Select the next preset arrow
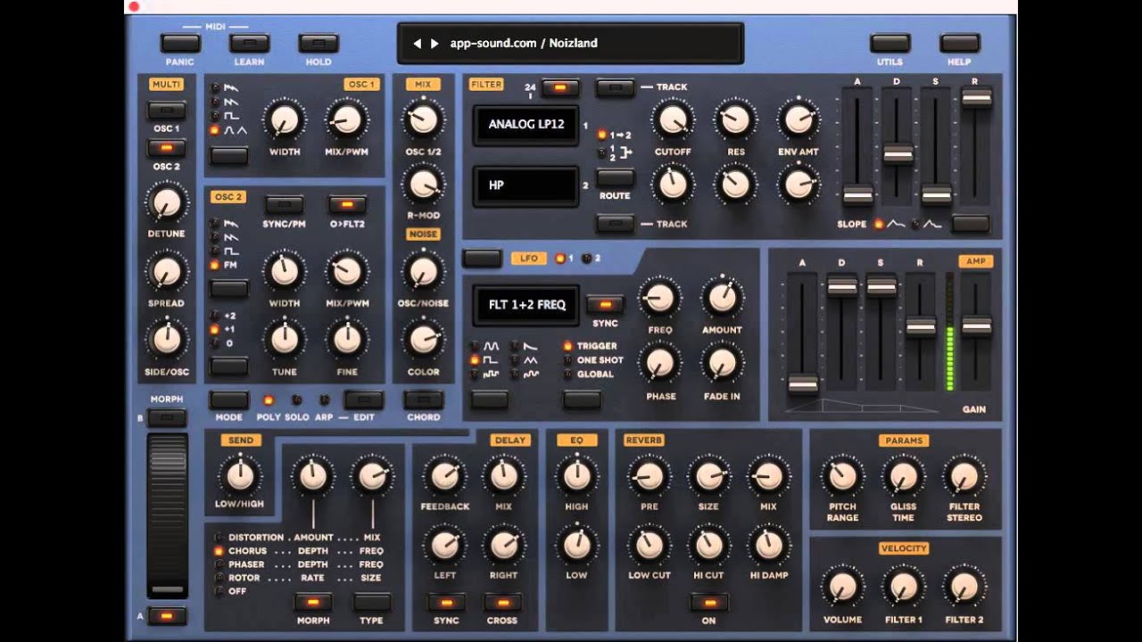Image resolution: width=1142 pixels, height=642 pixels. [434, 43]
